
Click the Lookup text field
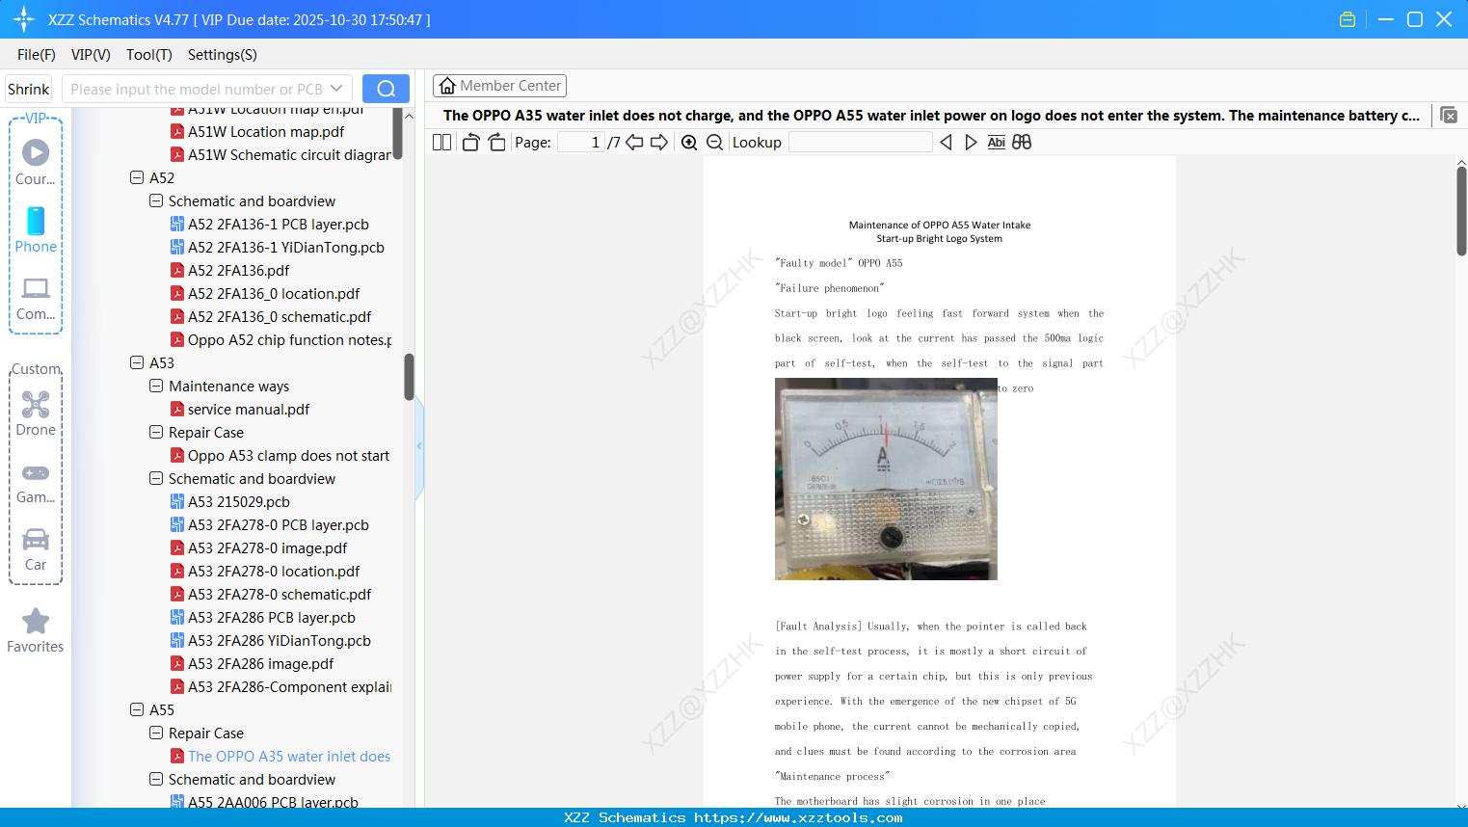coord(861,143)
